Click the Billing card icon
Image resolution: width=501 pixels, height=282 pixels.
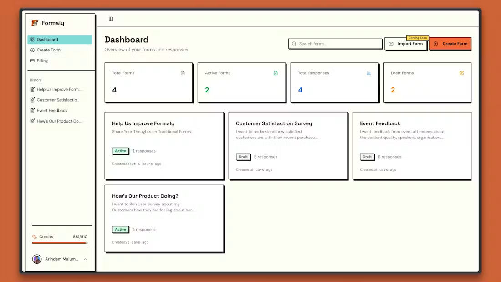[x=32, y=61]
